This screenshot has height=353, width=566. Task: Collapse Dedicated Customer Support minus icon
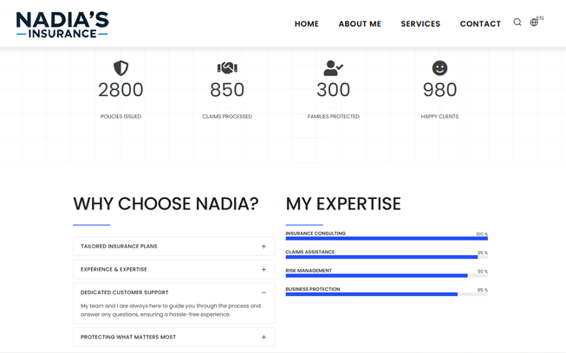(264, 292)
